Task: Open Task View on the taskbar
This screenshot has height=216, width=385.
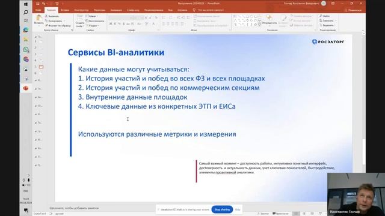Action: [26, 21]
